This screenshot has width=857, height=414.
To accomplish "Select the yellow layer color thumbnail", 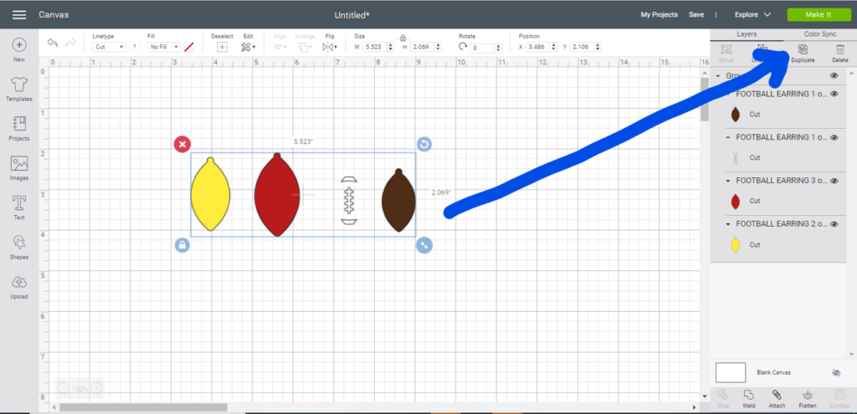I will (x=736, y=245).
